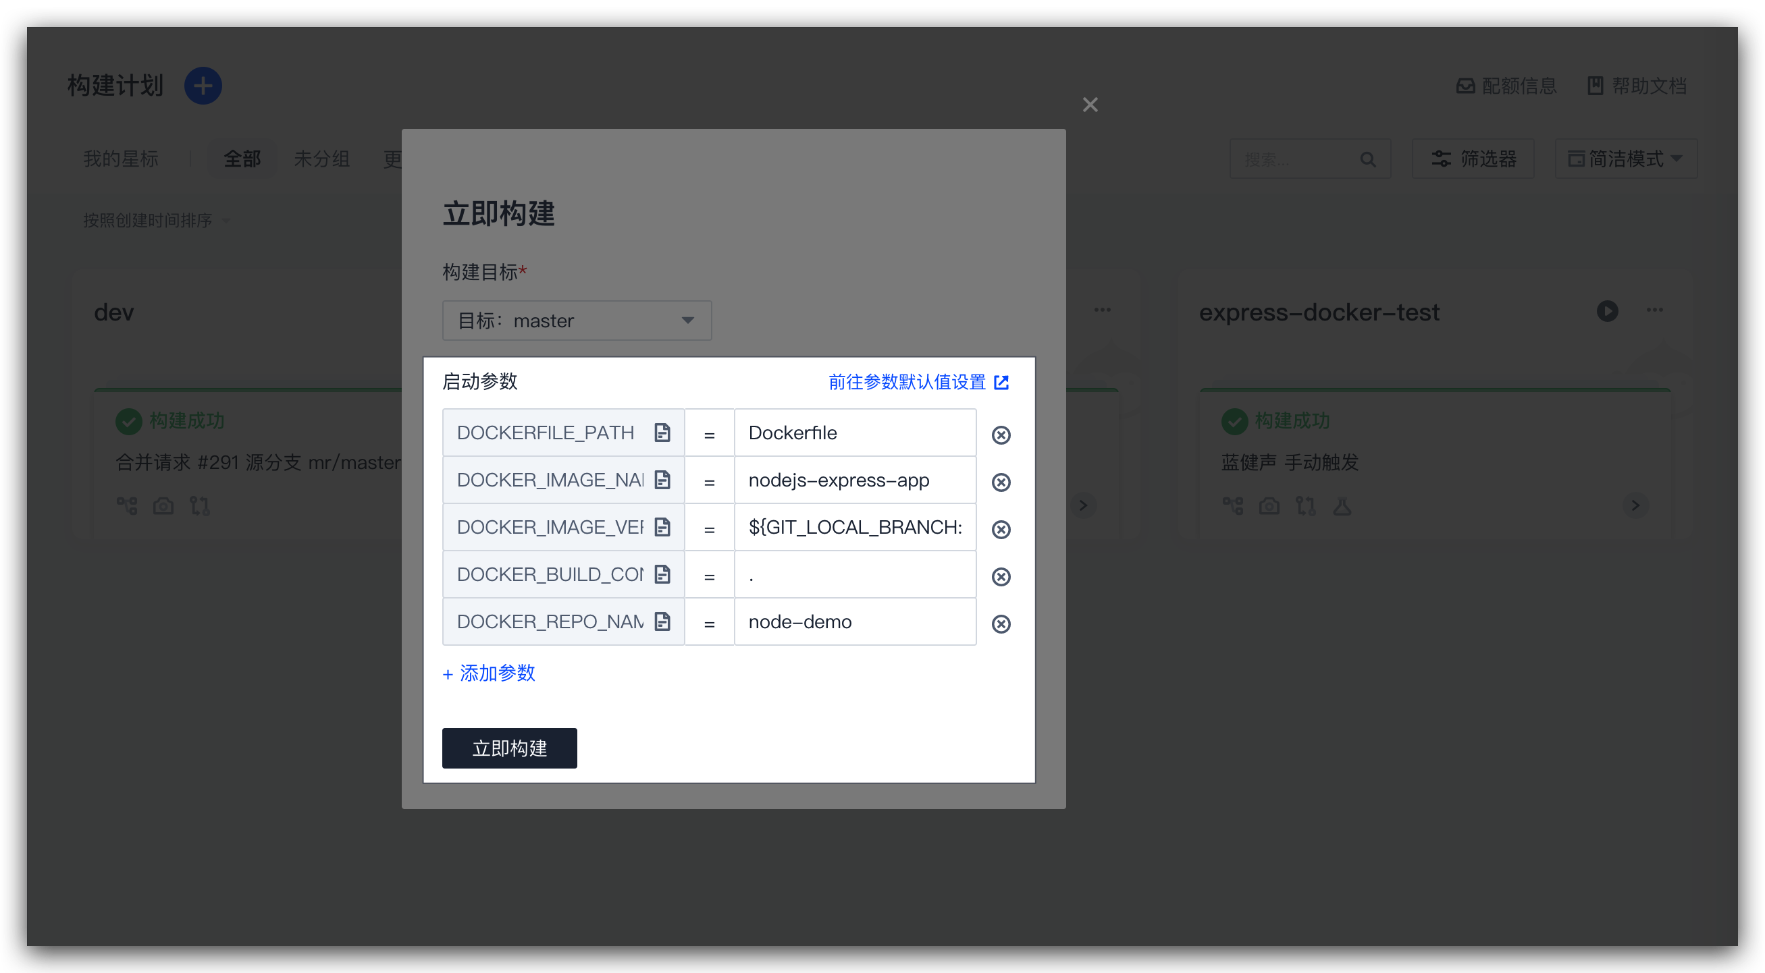The height and width of the screenshot is (973, 1765).
Task: Open the dev build plan title
Action: [x=113, y=312]
